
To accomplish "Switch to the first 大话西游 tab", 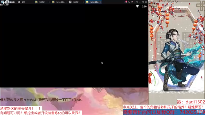I will click(x=43, y=2).
